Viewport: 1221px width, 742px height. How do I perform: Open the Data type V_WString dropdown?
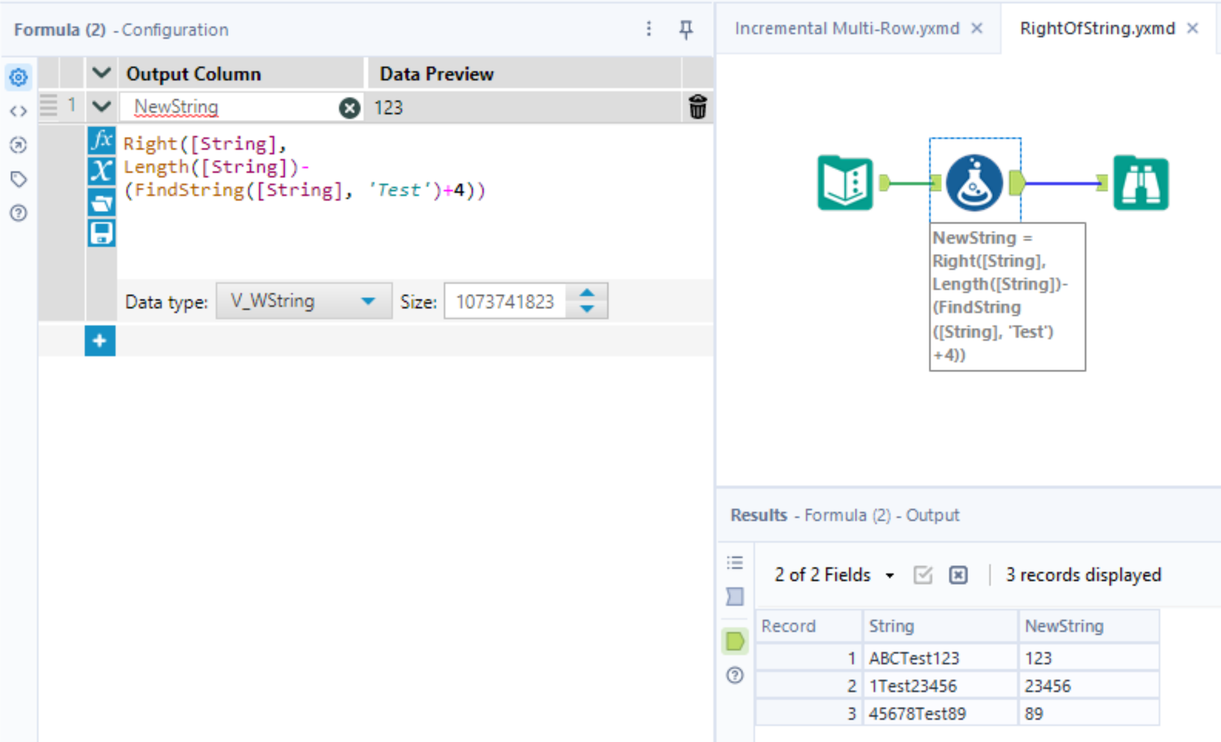click(x=304, y=301)
